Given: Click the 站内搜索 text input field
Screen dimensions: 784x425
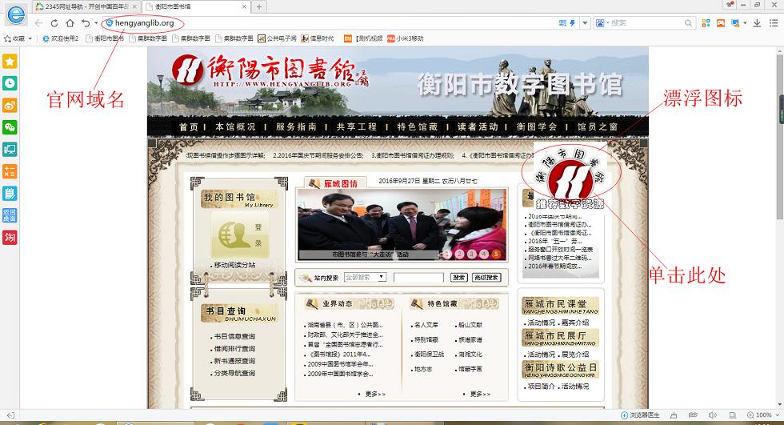Looking at the screenshot, I should pos(418,277).
